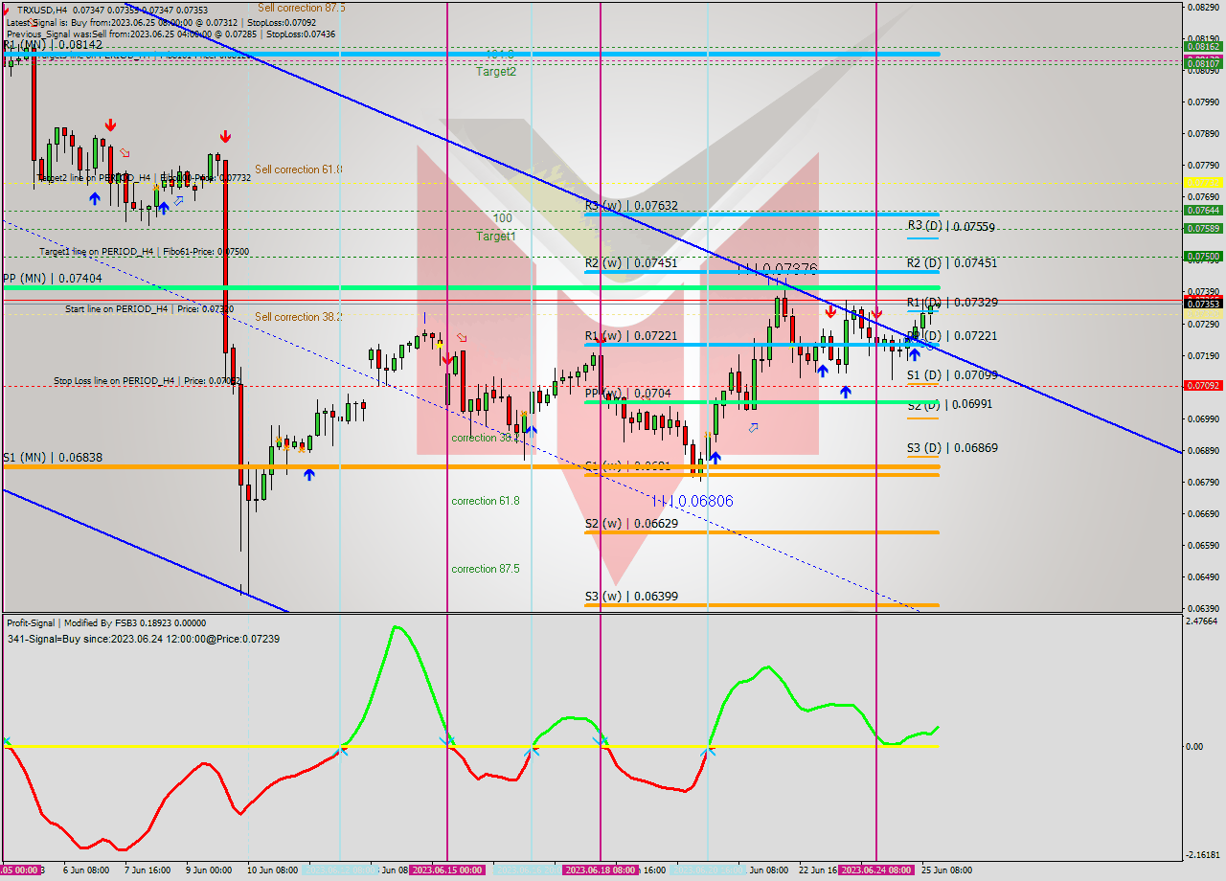
Task: Click the blue up arrow left of Target2 line label
Action: 95,198
